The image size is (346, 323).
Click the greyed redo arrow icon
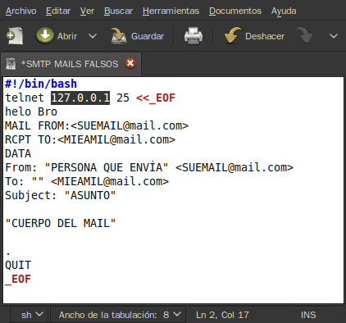point(304,35)
